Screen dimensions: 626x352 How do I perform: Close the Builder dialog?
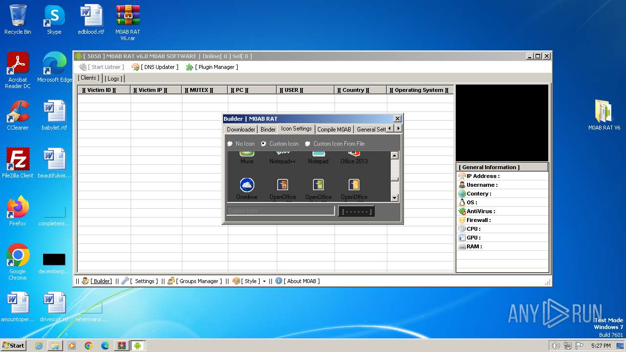pos(398,118)
